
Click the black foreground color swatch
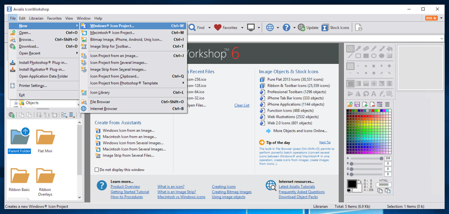pyautogui.click(x=352, y=184)
